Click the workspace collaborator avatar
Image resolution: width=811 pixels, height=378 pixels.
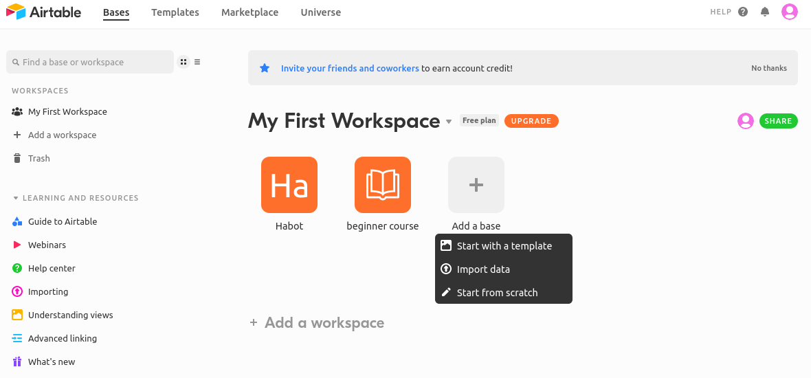[746, 121]
